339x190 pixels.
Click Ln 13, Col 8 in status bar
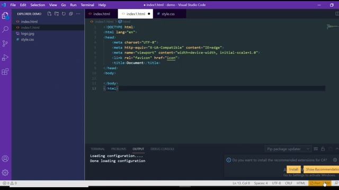tap(241, 183)
